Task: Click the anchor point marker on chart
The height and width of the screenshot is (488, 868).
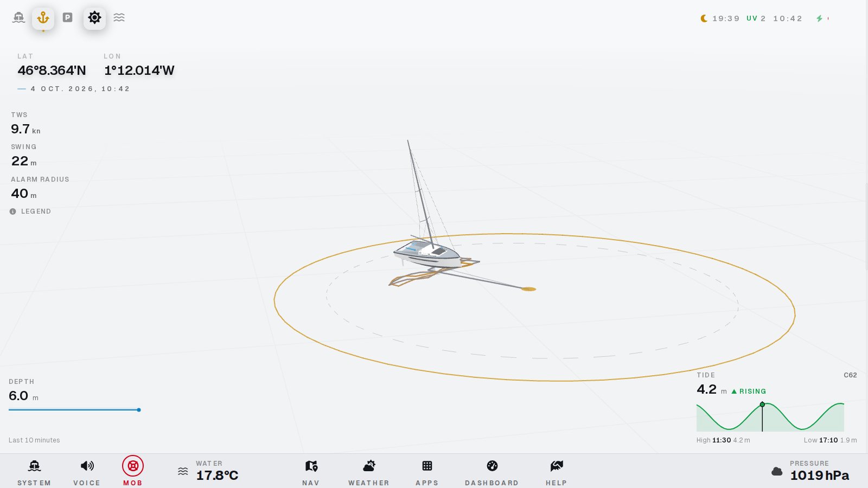Action: 529,289
